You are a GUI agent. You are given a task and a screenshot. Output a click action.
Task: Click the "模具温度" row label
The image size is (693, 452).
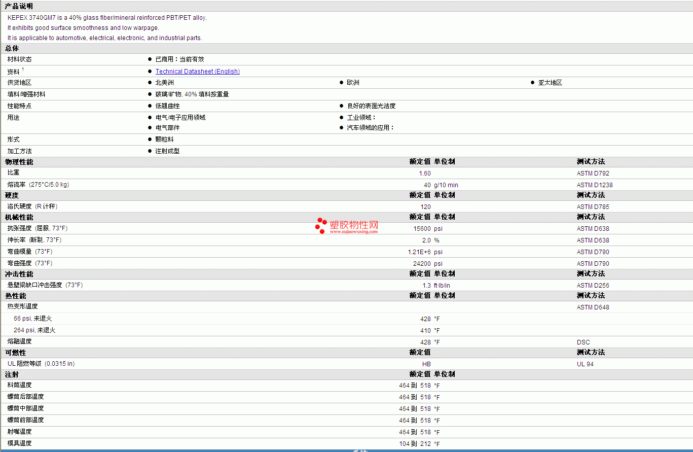(19, 443)
